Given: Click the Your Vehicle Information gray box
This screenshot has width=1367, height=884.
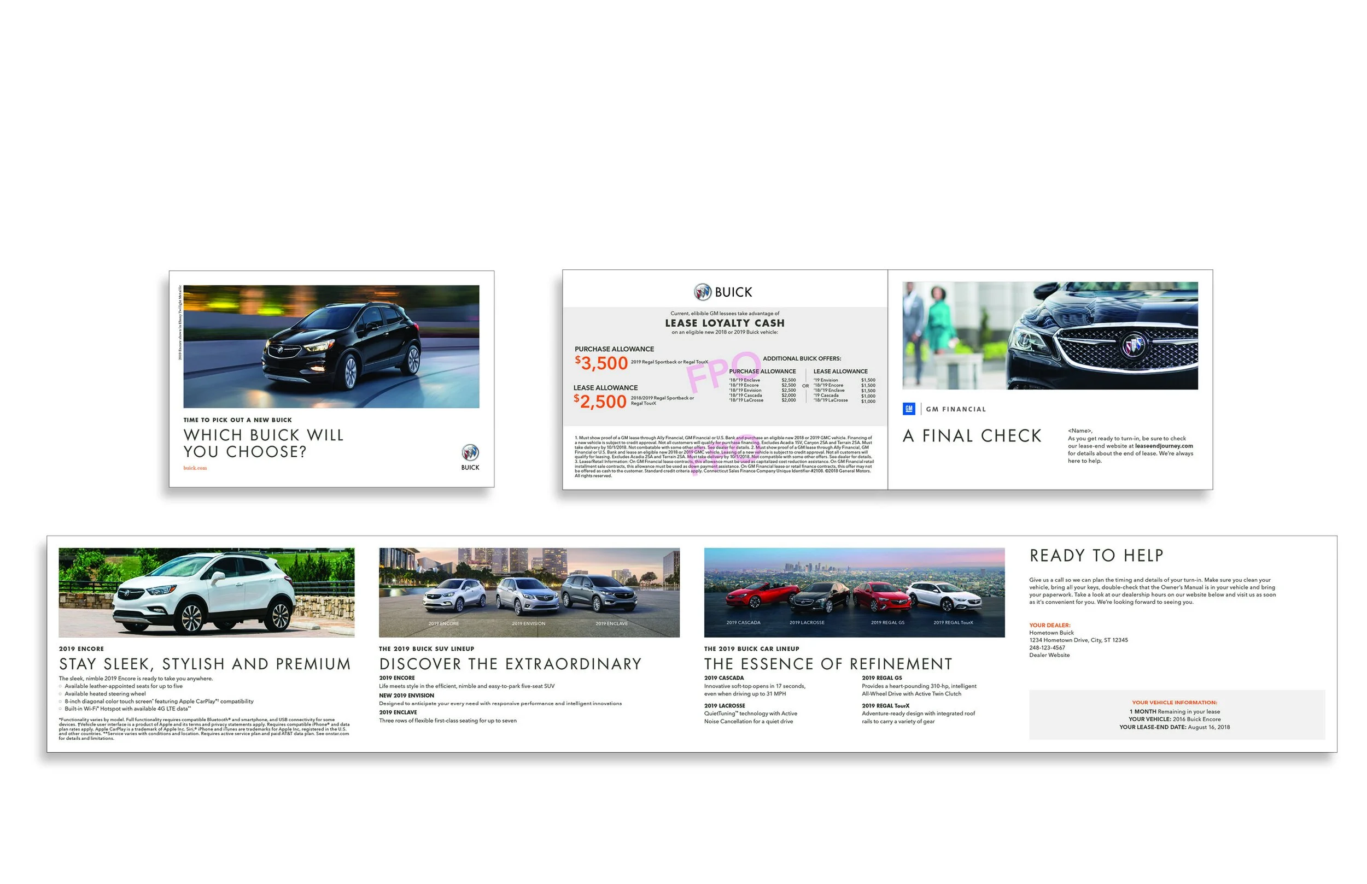Looking at the screenshot, I should click(1176, 715).
